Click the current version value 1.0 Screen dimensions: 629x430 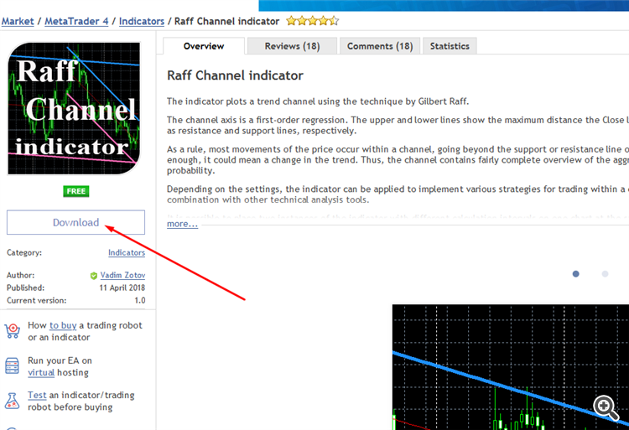(x=139, y=300)
